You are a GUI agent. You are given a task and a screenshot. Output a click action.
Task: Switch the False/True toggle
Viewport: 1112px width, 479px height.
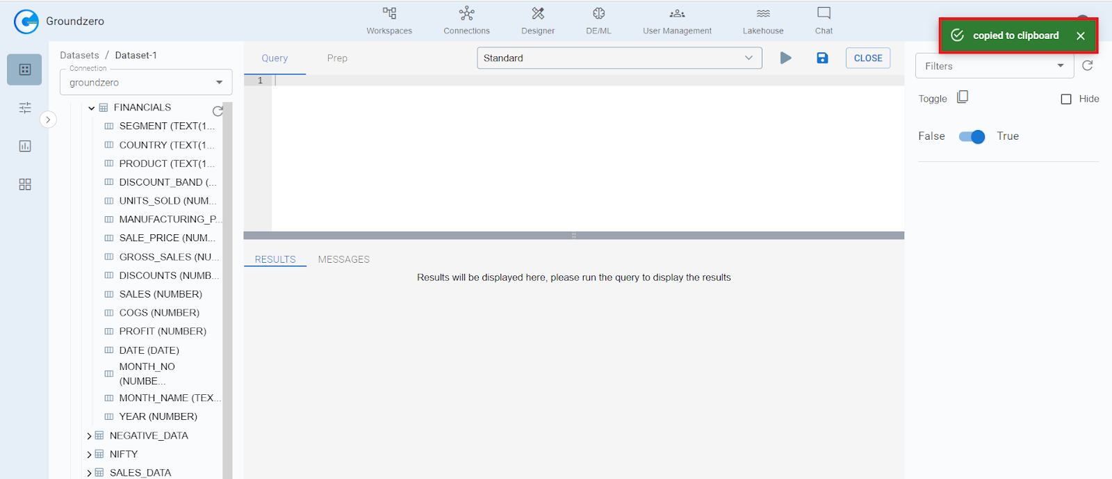[972, 137]
